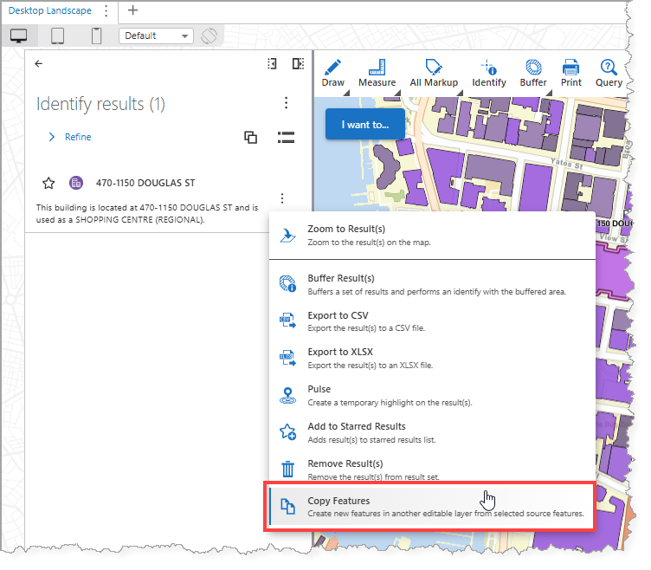The image size is (651, 570).
Task: Add a new layout tab with plus
Action: coord(132,10)
